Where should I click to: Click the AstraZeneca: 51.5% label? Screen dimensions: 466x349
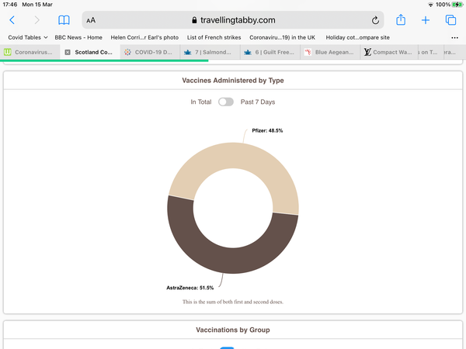tap(190, 288)
